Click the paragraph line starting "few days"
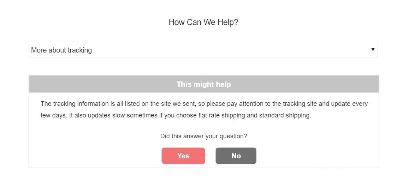403x182 pixels. pos(176,115)
